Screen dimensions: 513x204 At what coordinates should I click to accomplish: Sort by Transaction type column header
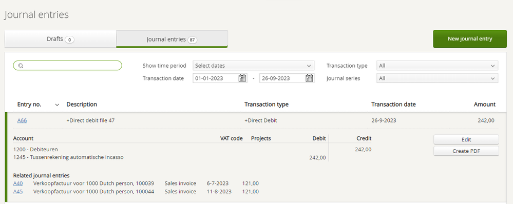[x=267, y=105]
